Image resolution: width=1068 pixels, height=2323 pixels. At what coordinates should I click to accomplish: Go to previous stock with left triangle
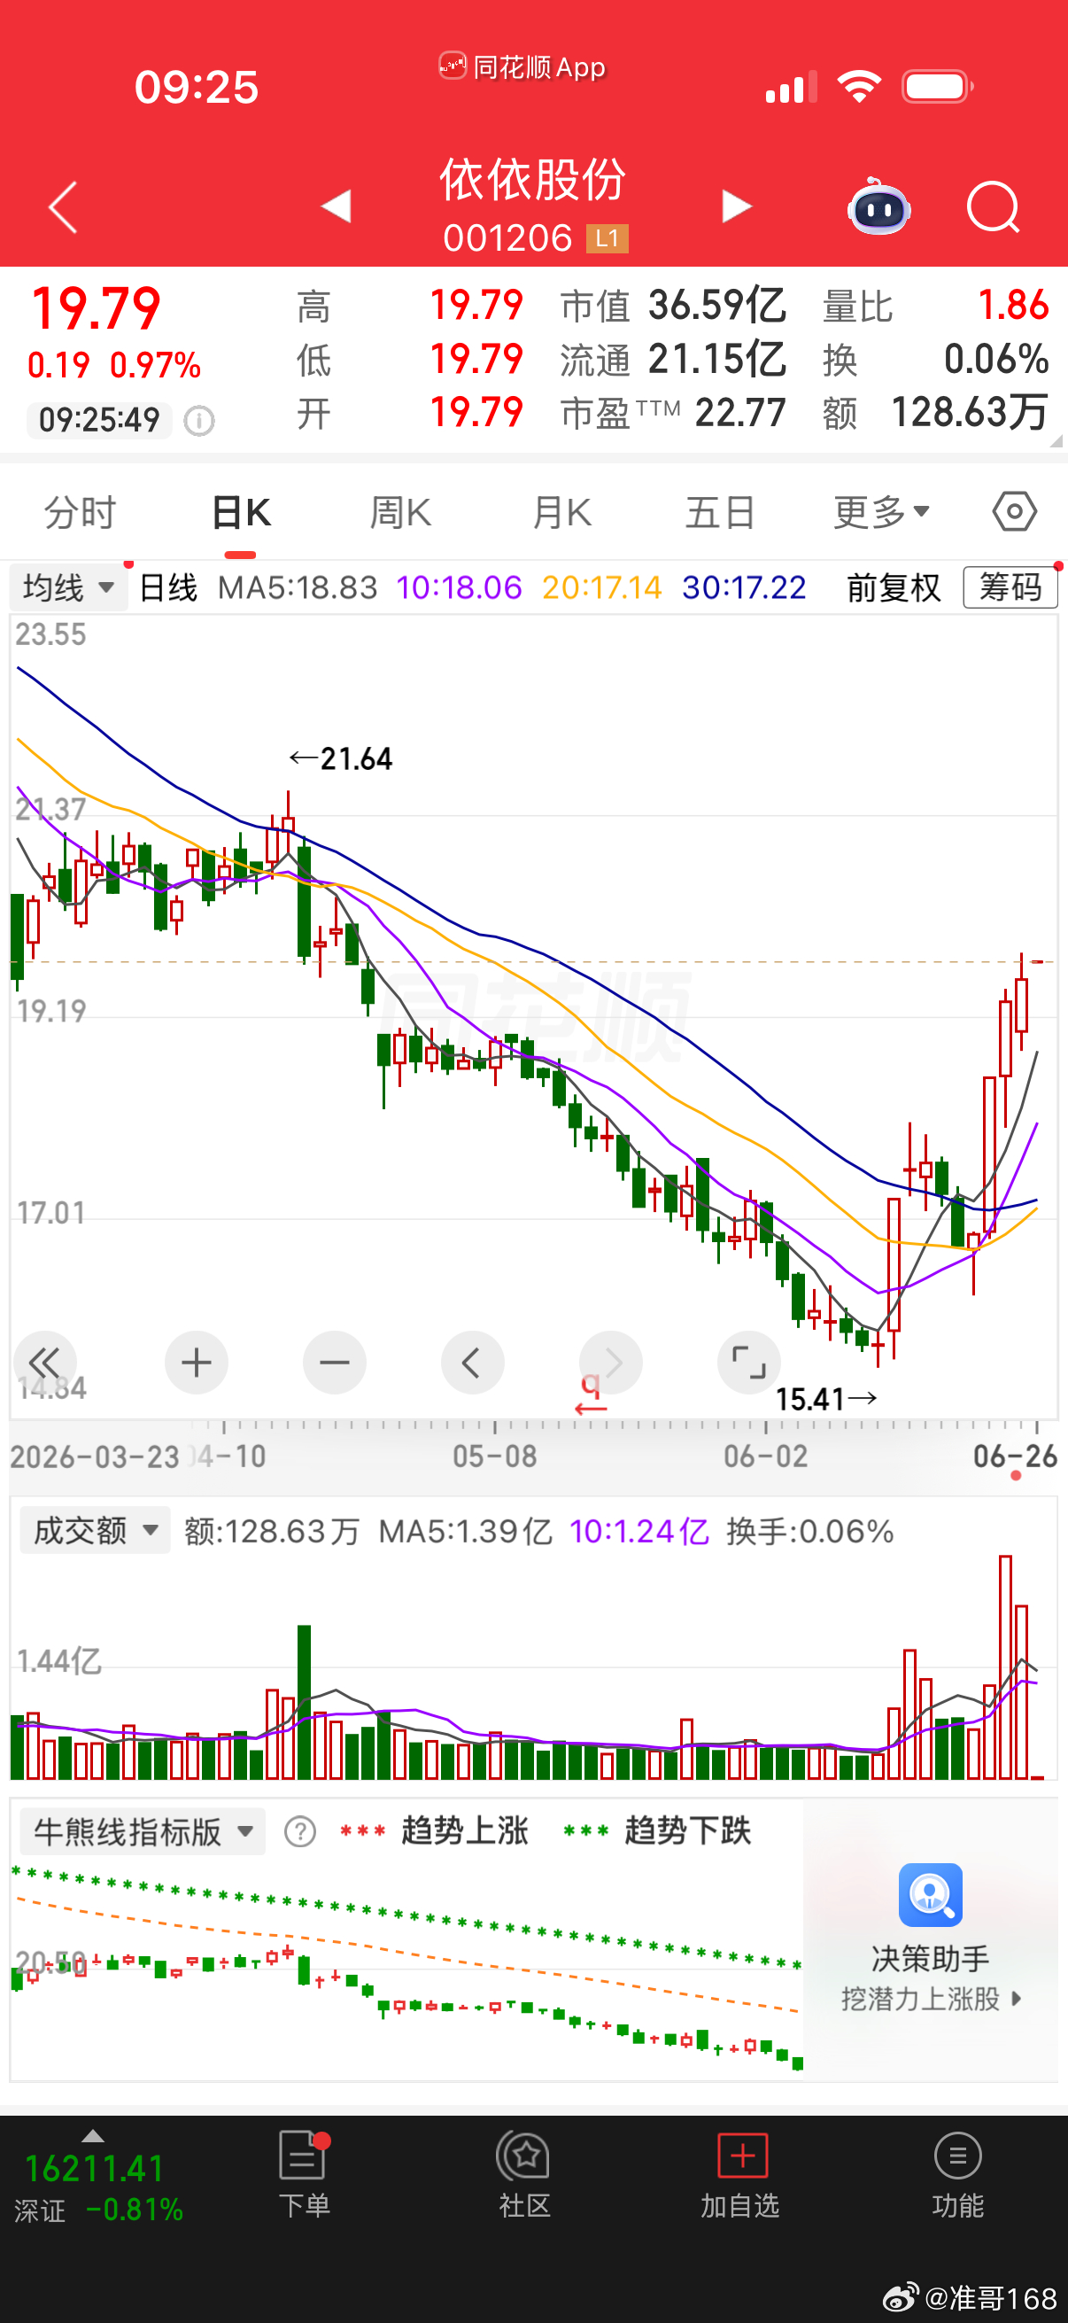tap(337, 206)
